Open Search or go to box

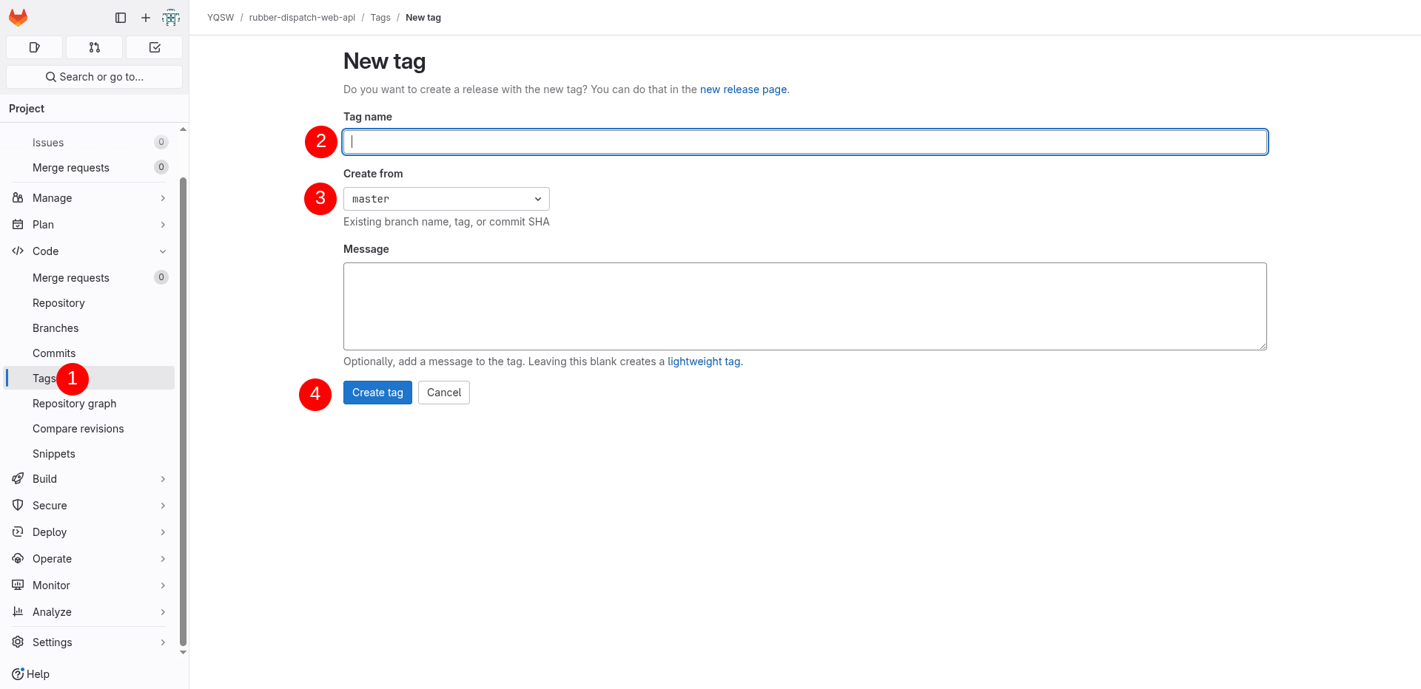pos(94,77)
